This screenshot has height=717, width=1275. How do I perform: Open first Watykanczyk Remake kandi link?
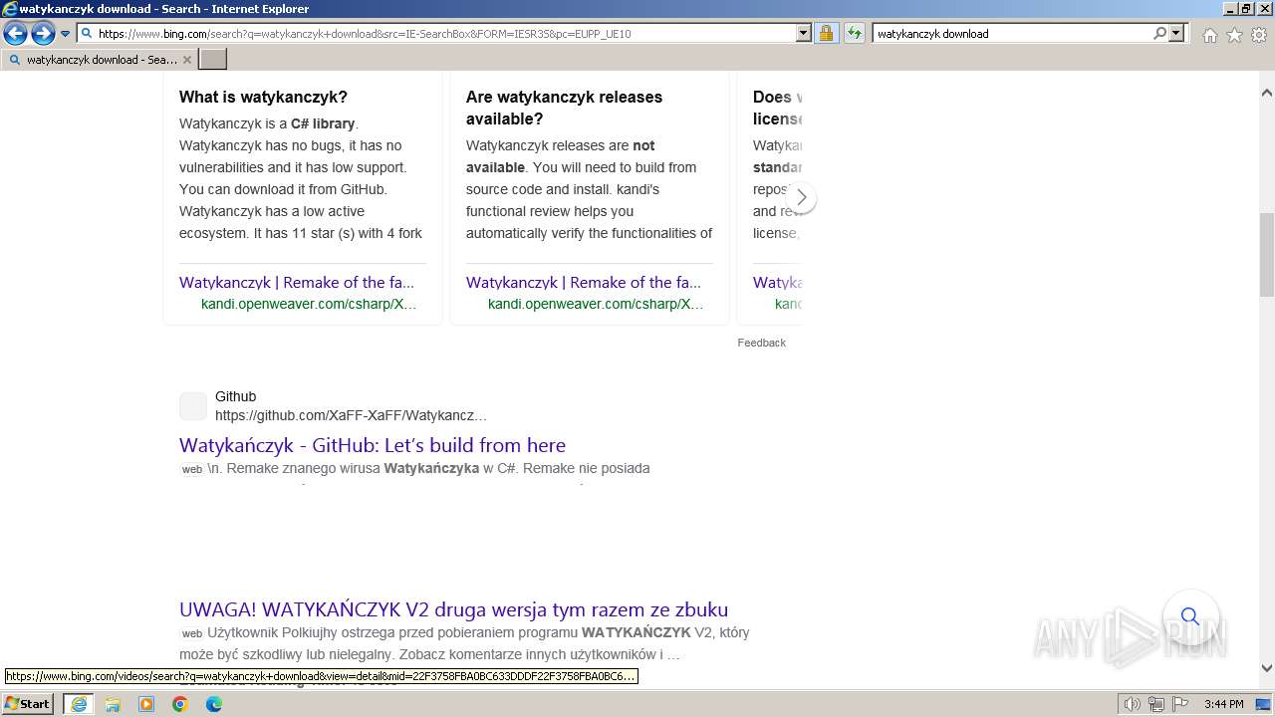(x=297, y=282)
